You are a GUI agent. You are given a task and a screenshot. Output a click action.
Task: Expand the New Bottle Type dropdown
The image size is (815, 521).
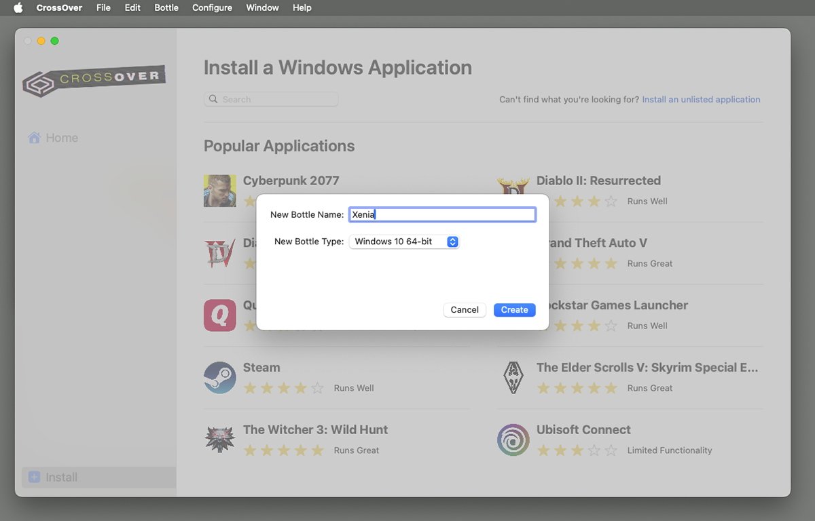click(404, 242)
